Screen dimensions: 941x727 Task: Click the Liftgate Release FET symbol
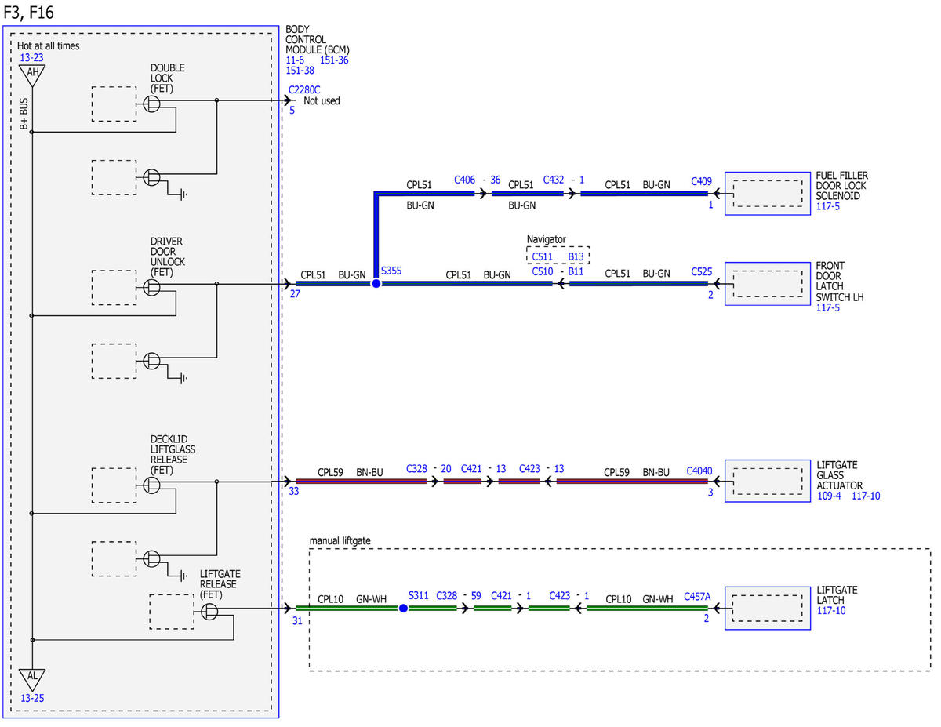click(x=208, y=612)
